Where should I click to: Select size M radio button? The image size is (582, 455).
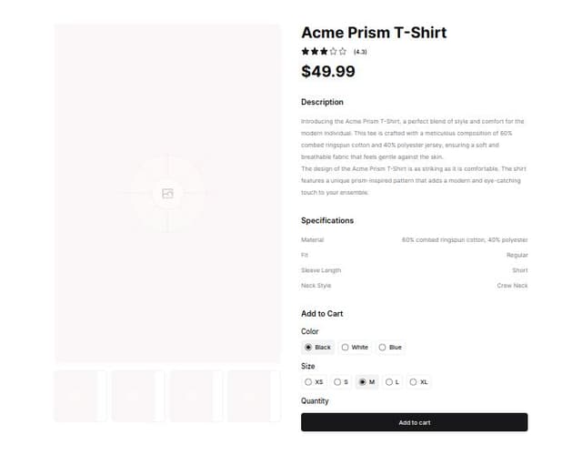pos(363,382)
